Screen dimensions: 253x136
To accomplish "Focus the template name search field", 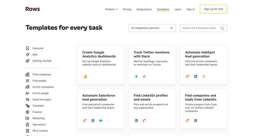I will click(200, 28).
